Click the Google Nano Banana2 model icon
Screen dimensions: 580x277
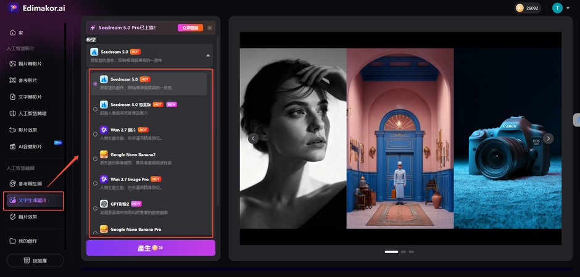pyautogui.click(x=104, y=154)
